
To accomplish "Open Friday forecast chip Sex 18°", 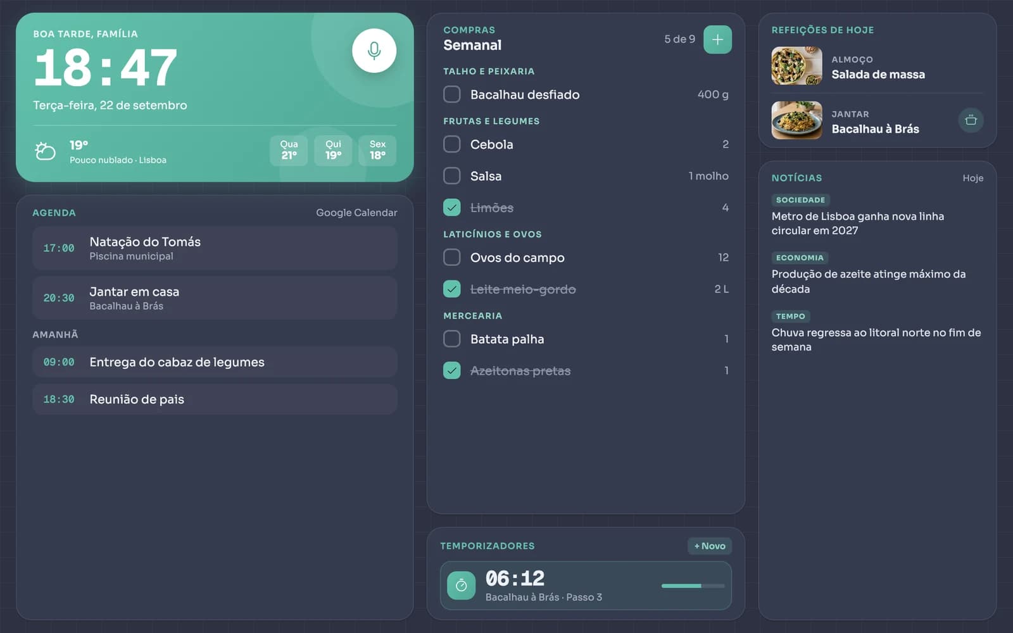I will point(377,151).
